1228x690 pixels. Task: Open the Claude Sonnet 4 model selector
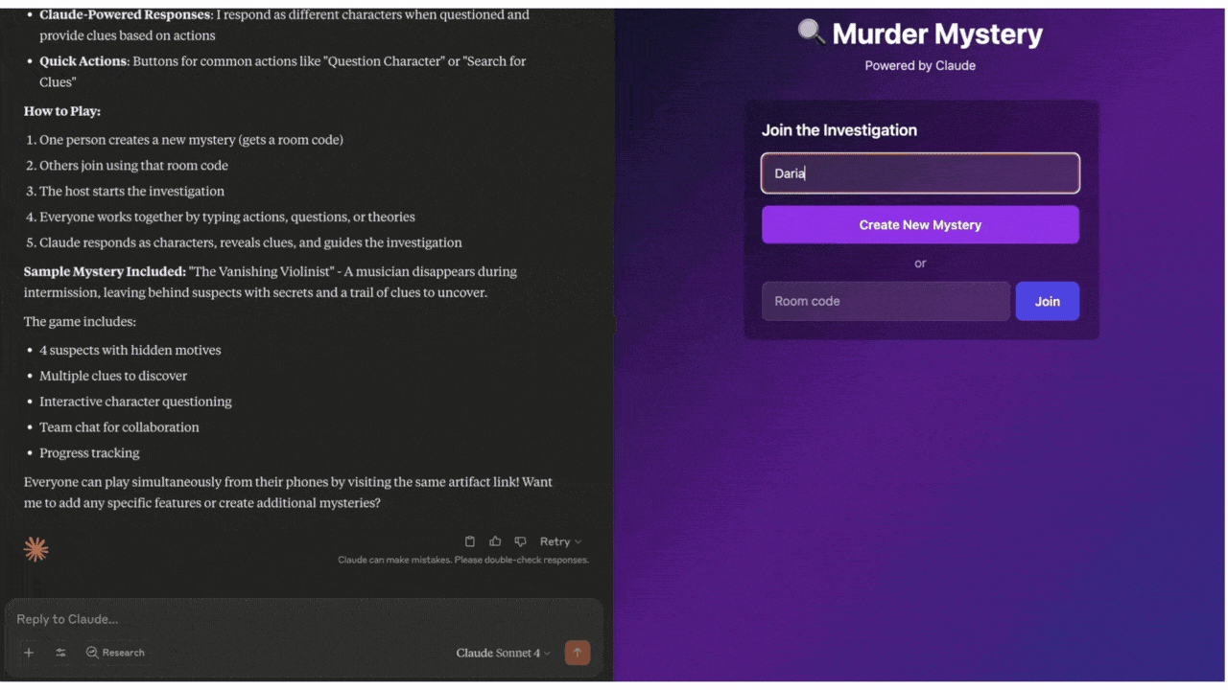[x=504, y=653]
